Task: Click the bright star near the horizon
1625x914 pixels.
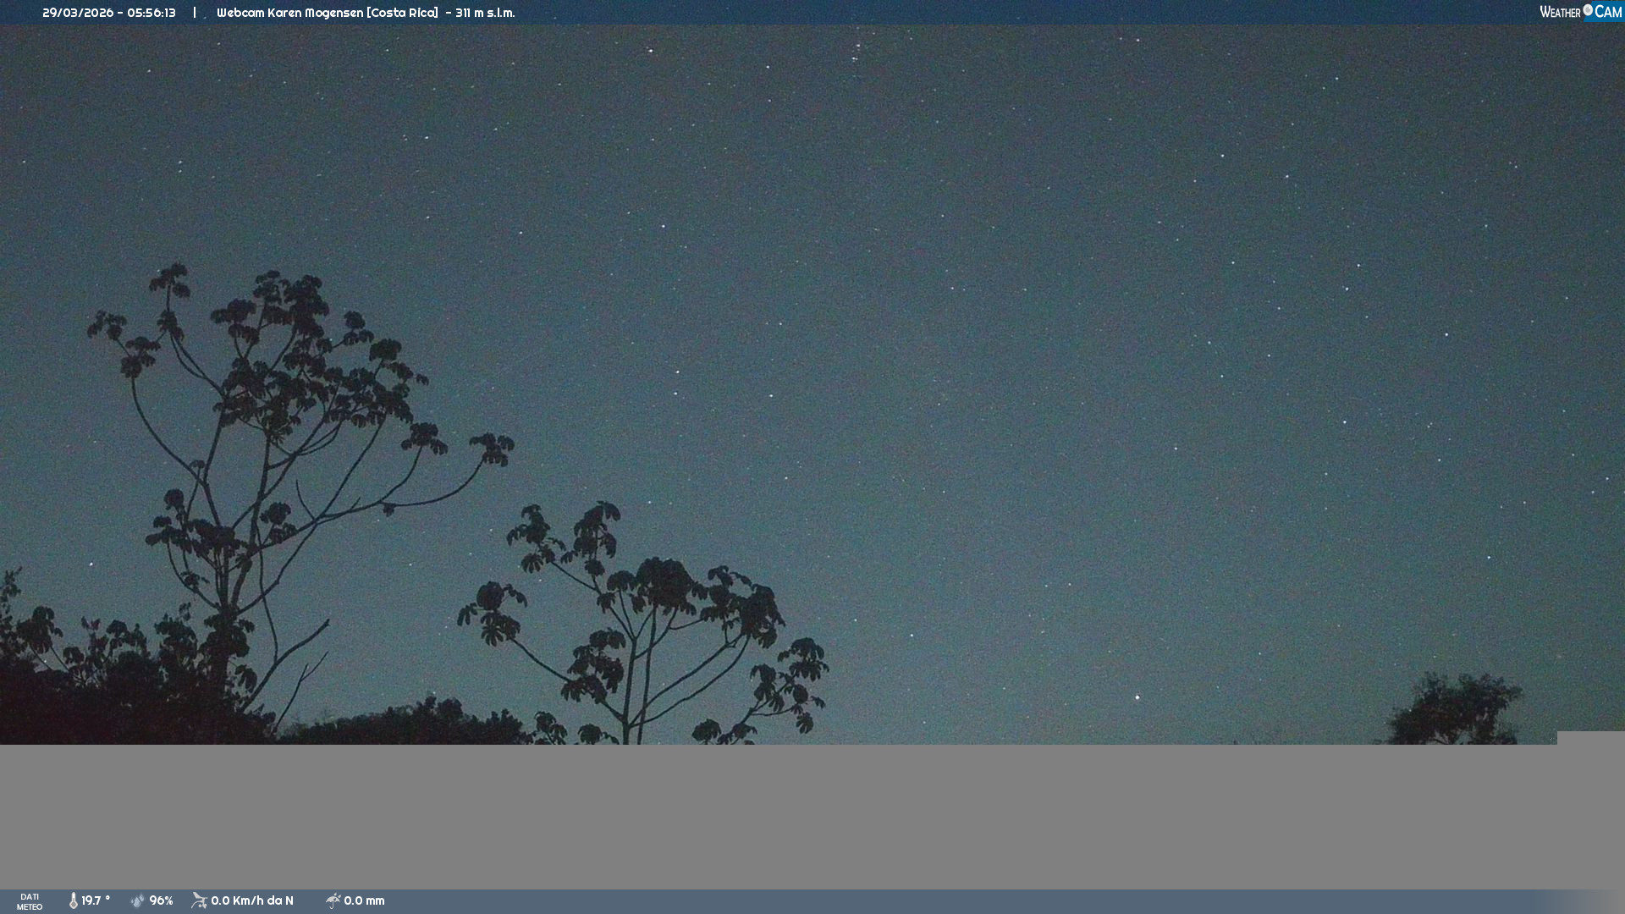Action: pyautogui.click(x=1137, y=698)
